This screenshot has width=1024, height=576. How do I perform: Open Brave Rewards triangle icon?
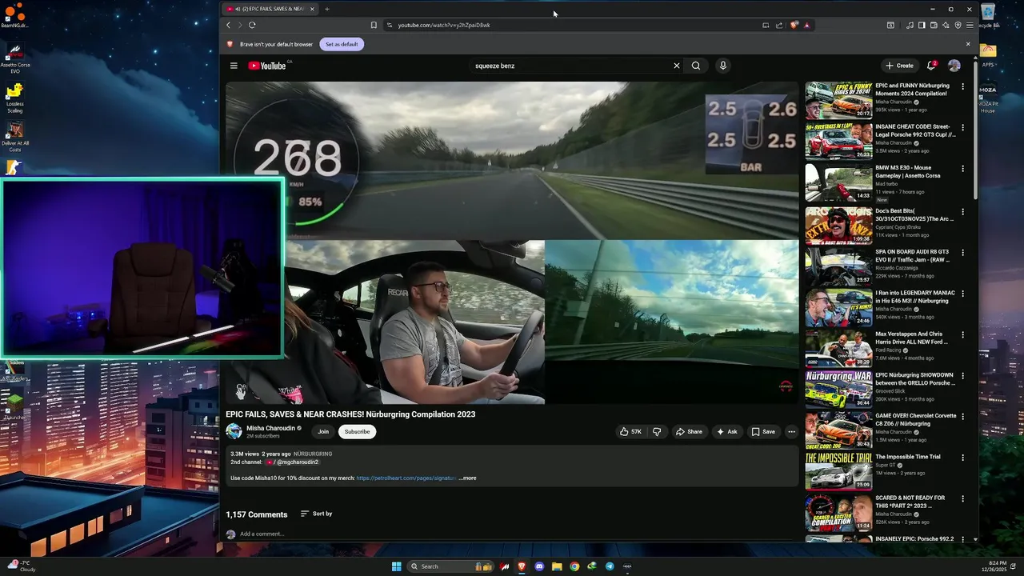pyautogui.click(x=806, y=25)
